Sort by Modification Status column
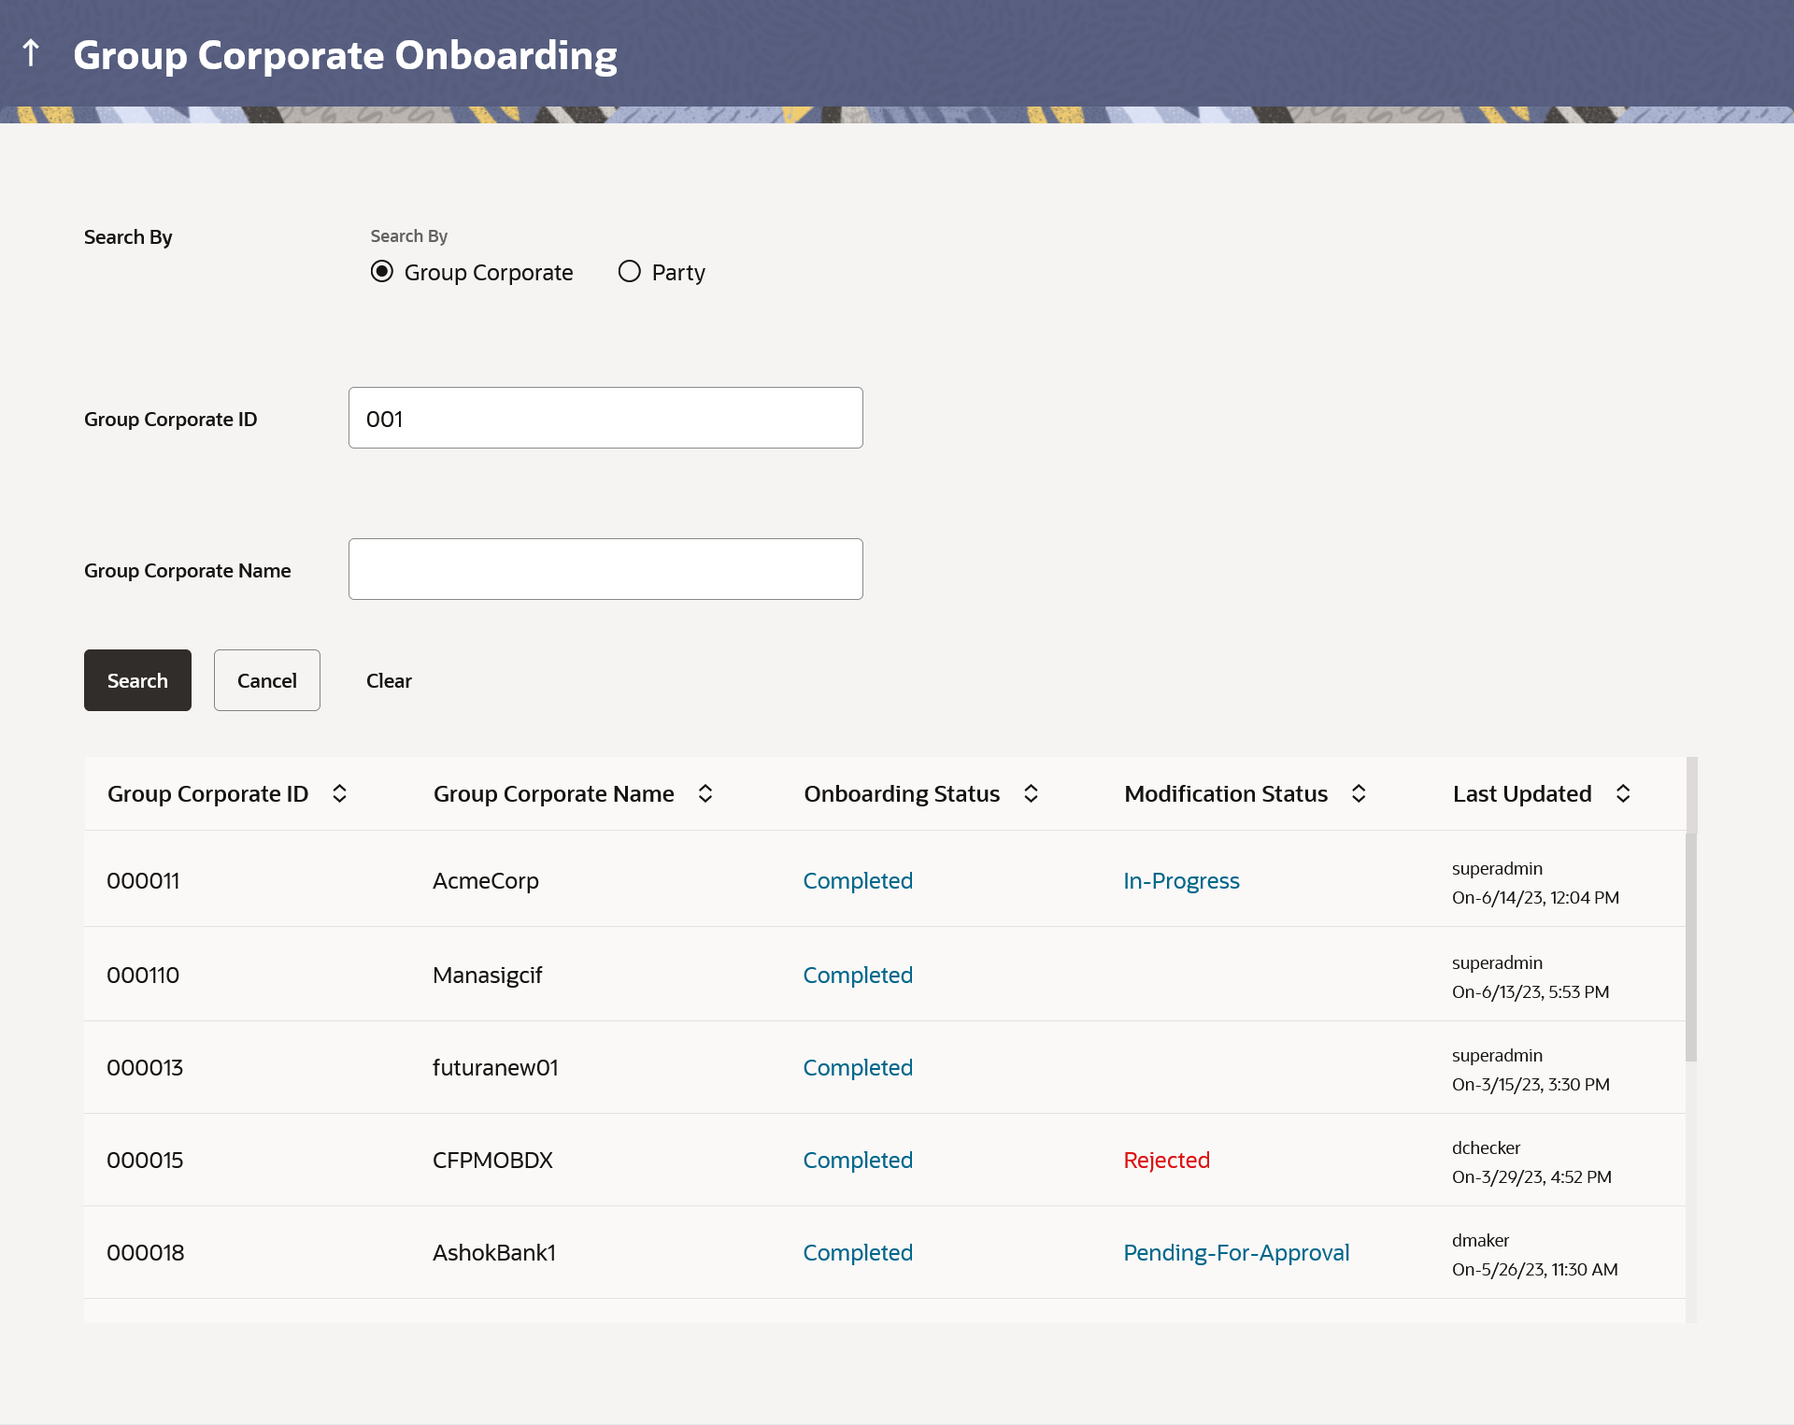1794x1425 pixels. click(x=1359, y=793)
